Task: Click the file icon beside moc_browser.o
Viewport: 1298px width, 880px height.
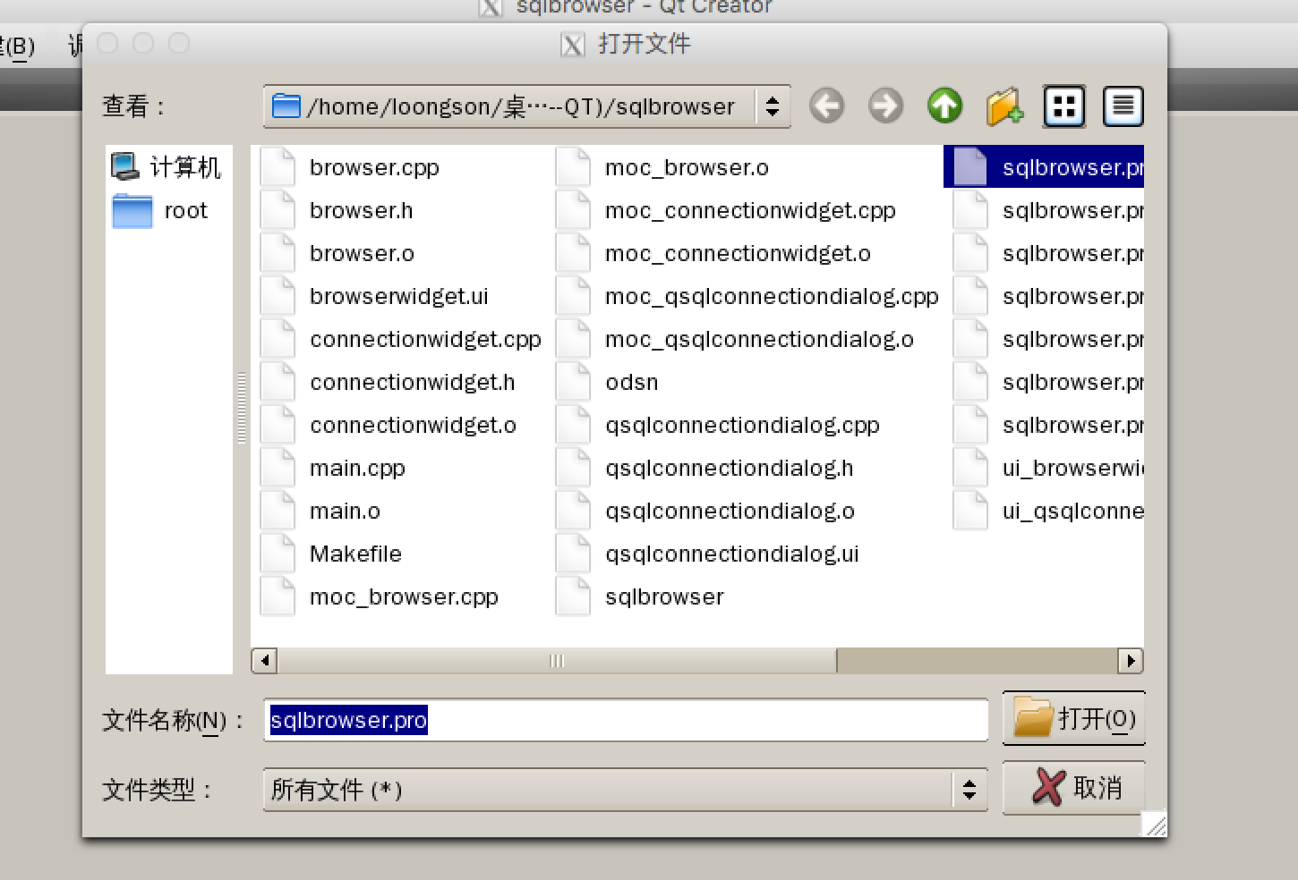Action: 573,167
